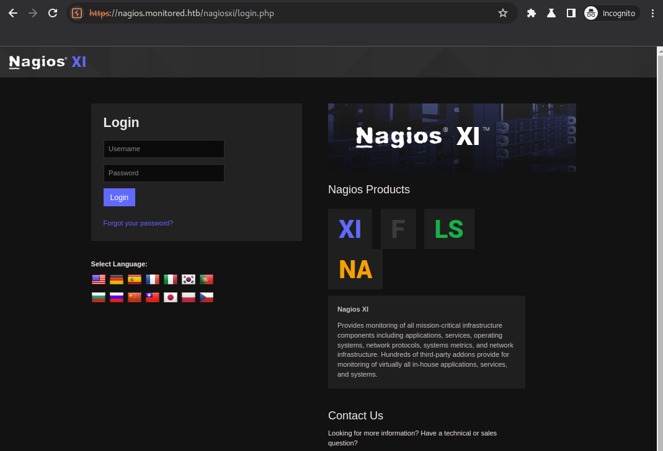The height and width of the screenshot is (451, 663).
Task: Select the NA Network Analyzer icon
Action: tap(355, 269)
